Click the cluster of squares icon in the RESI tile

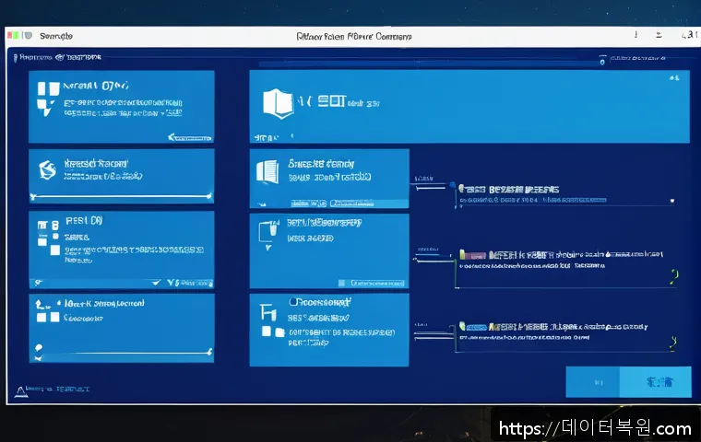[48, 237]
